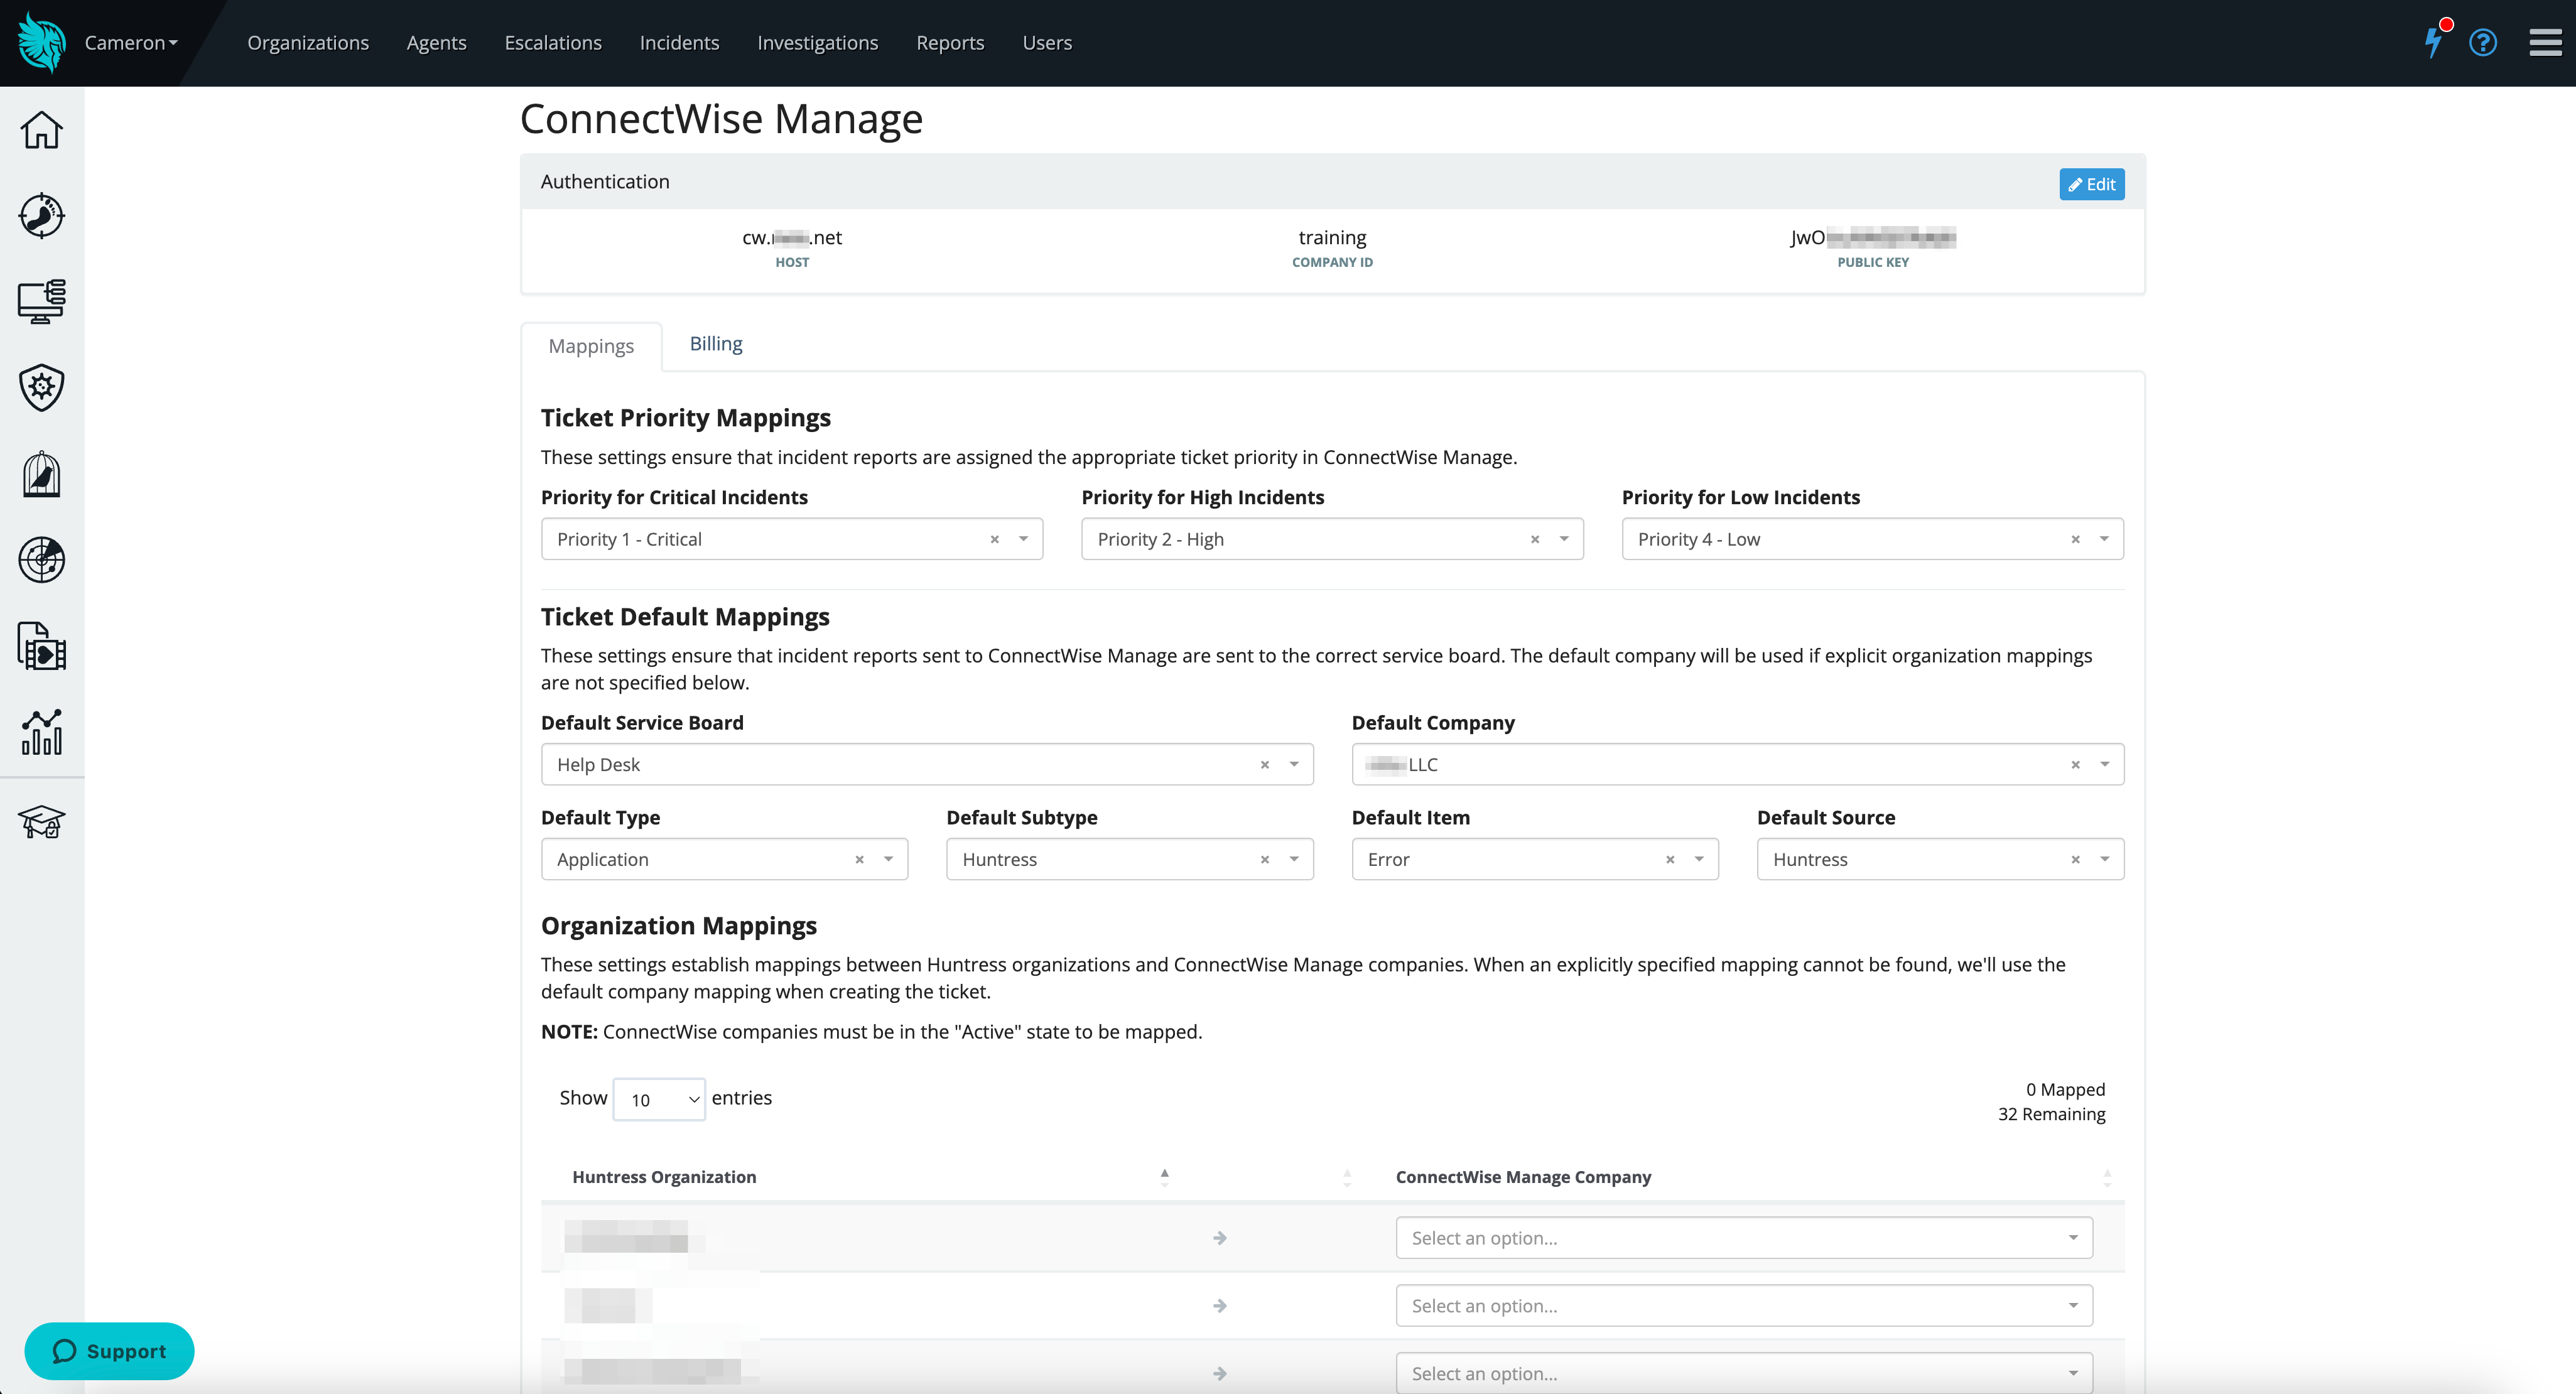The width and height of the screenshot is (2576, 1394).
Task: Open second organization's Select an option dropdown
Action: (1744, 1306)
